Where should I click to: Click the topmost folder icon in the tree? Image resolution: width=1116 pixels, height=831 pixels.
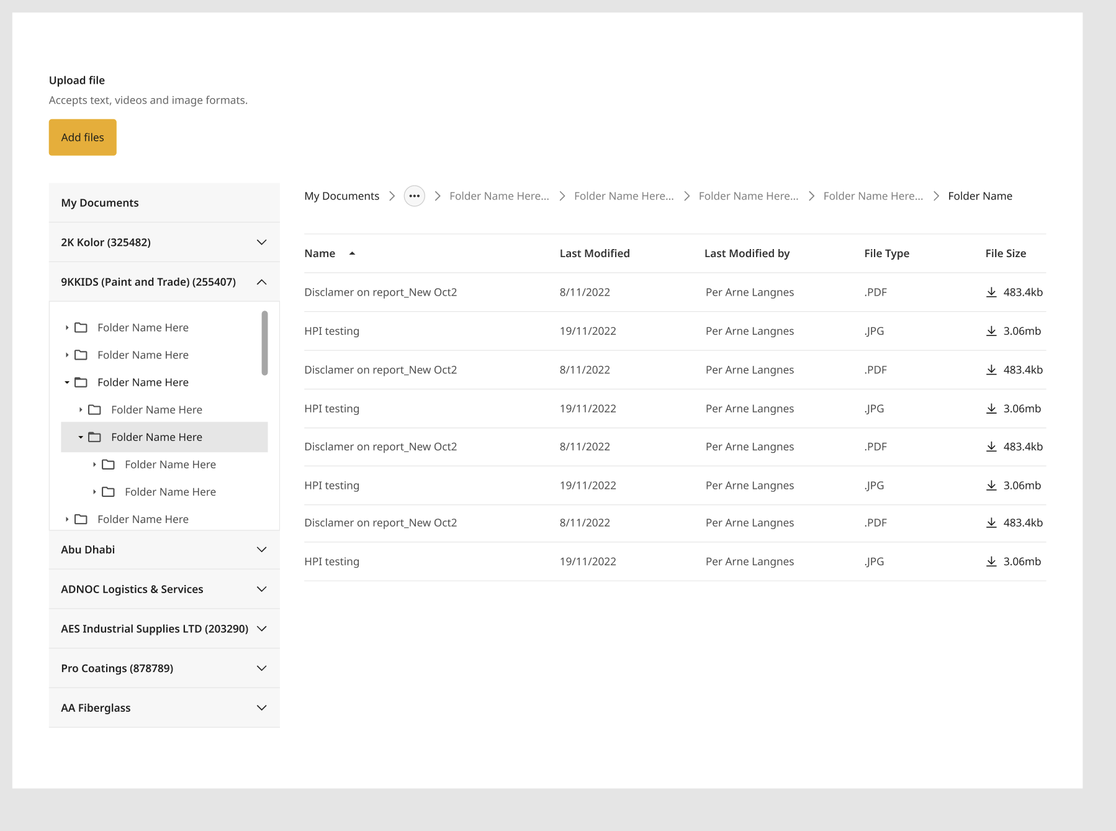point(81,327)
